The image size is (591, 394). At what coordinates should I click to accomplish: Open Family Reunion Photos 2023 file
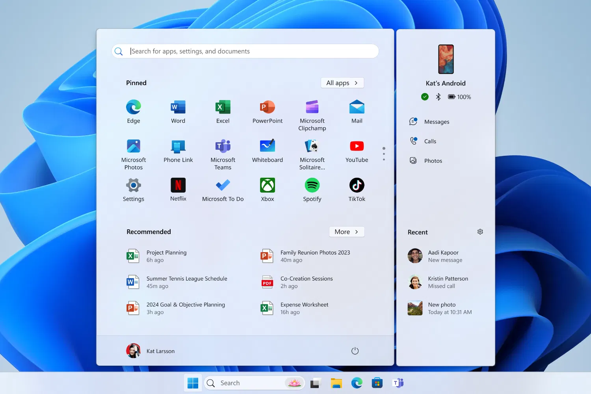click(x=305, y=256)
